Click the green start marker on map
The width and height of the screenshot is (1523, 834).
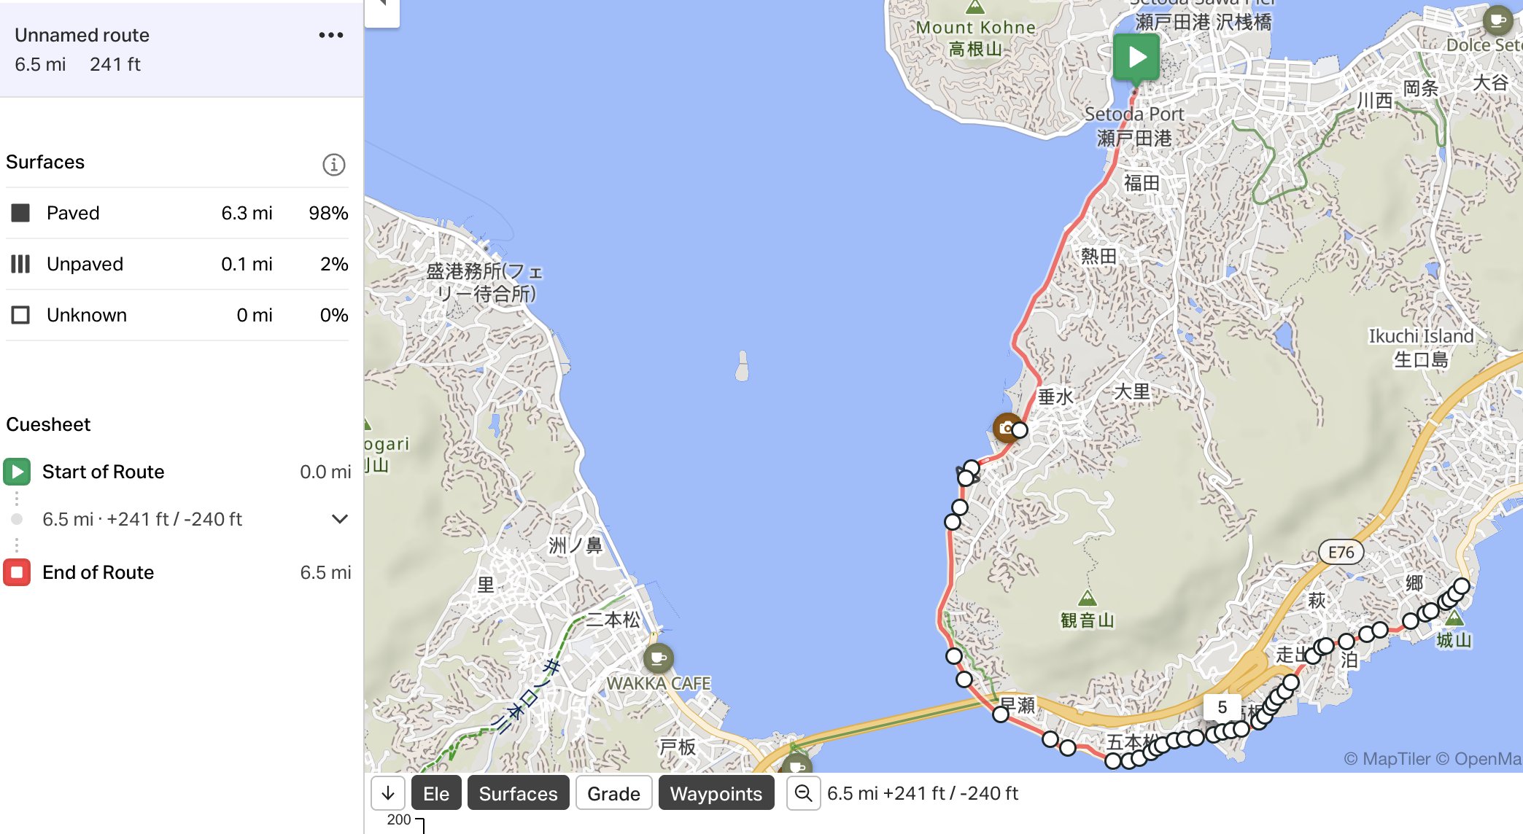point(1136,57)
